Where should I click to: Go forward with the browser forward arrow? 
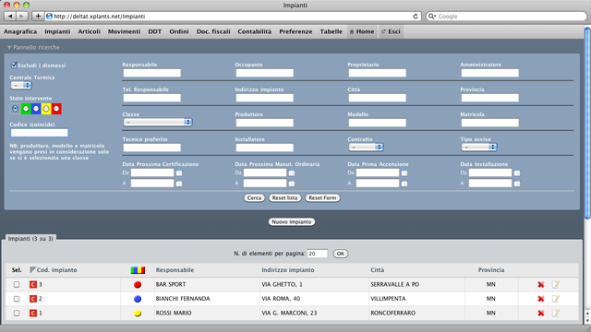22,17
